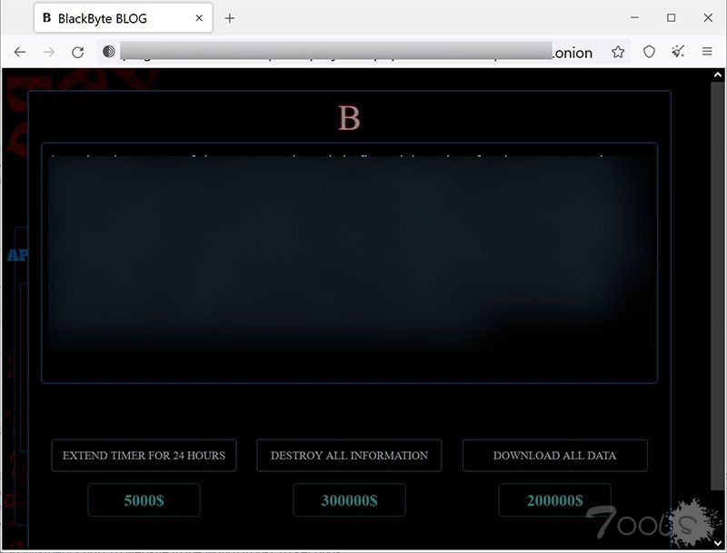Reload the current page
727x553 pixels.
(x=78, y=53)
